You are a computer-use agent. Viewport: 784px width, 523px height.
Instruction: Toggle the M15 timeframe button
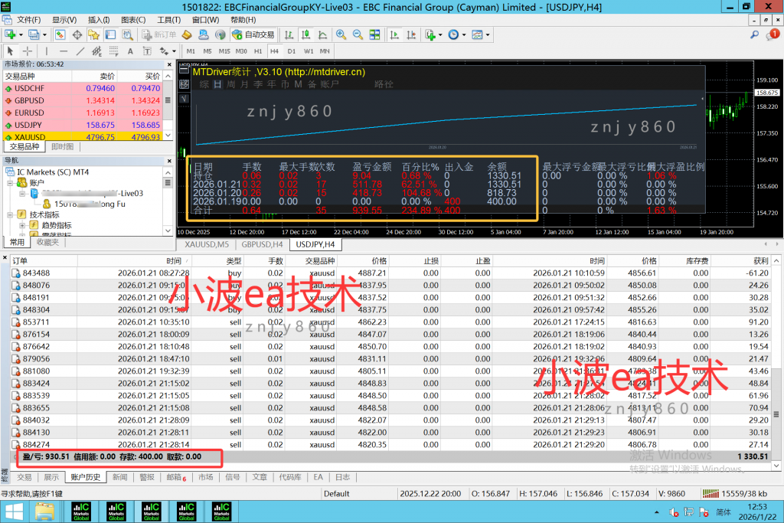coord(224,51)
